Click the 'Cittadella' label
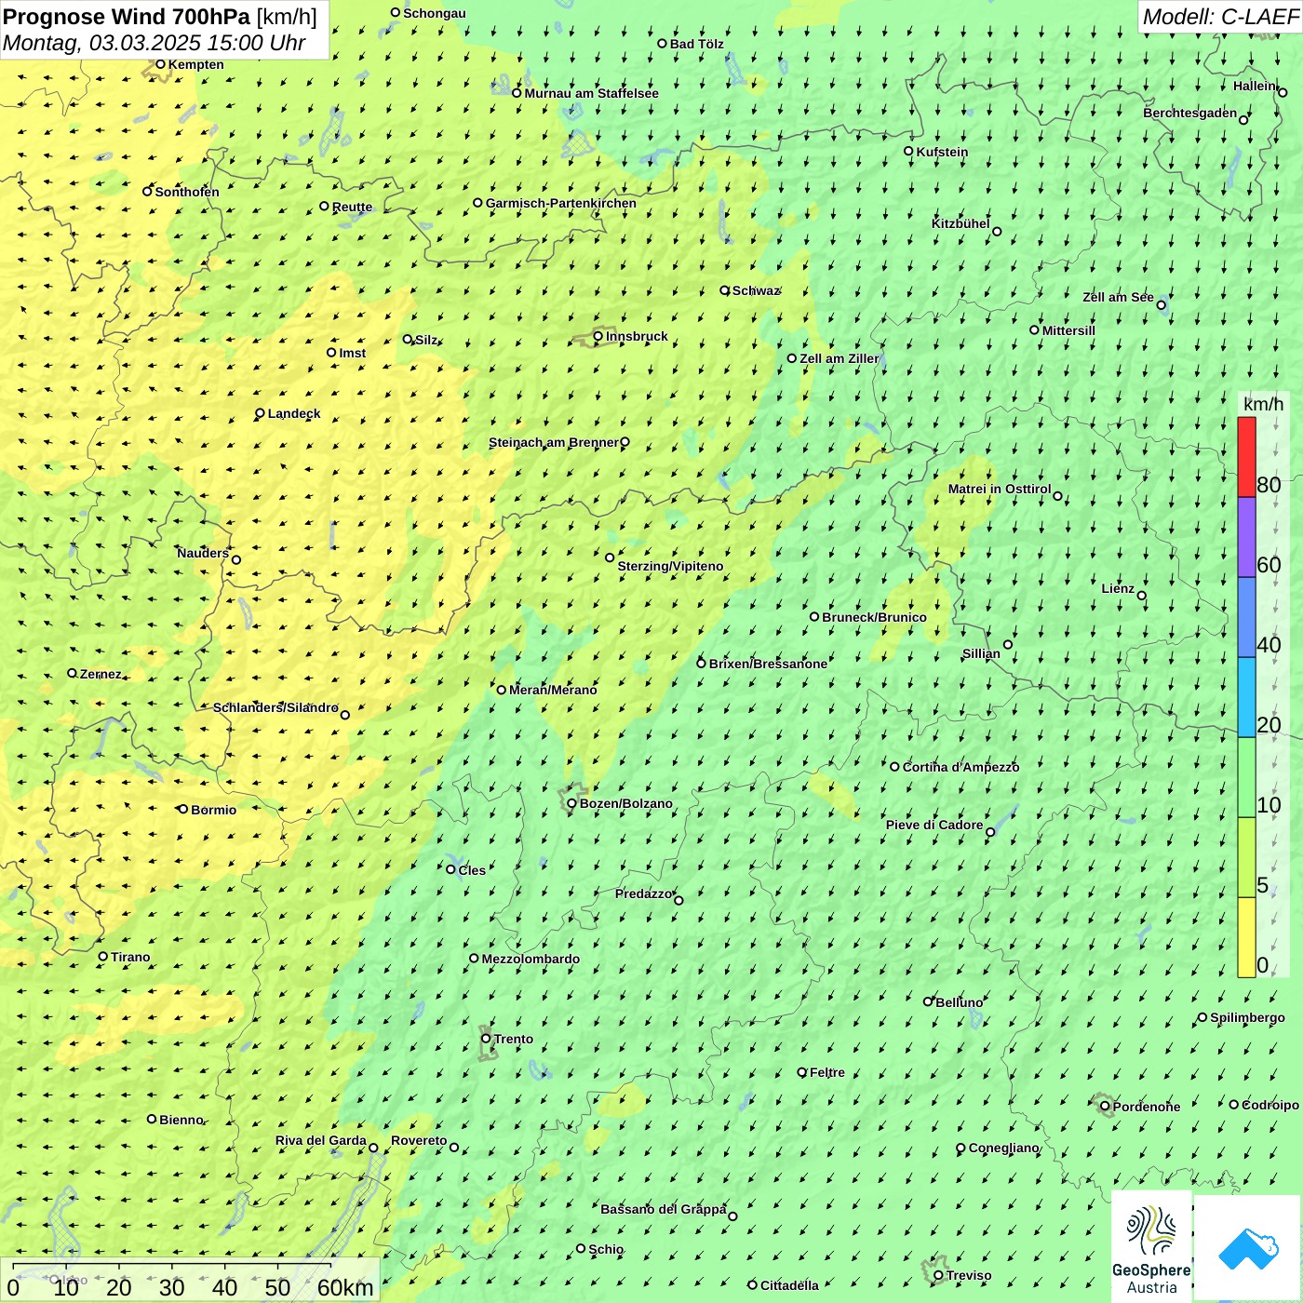The image size is (1303, 1303). 789,1285
